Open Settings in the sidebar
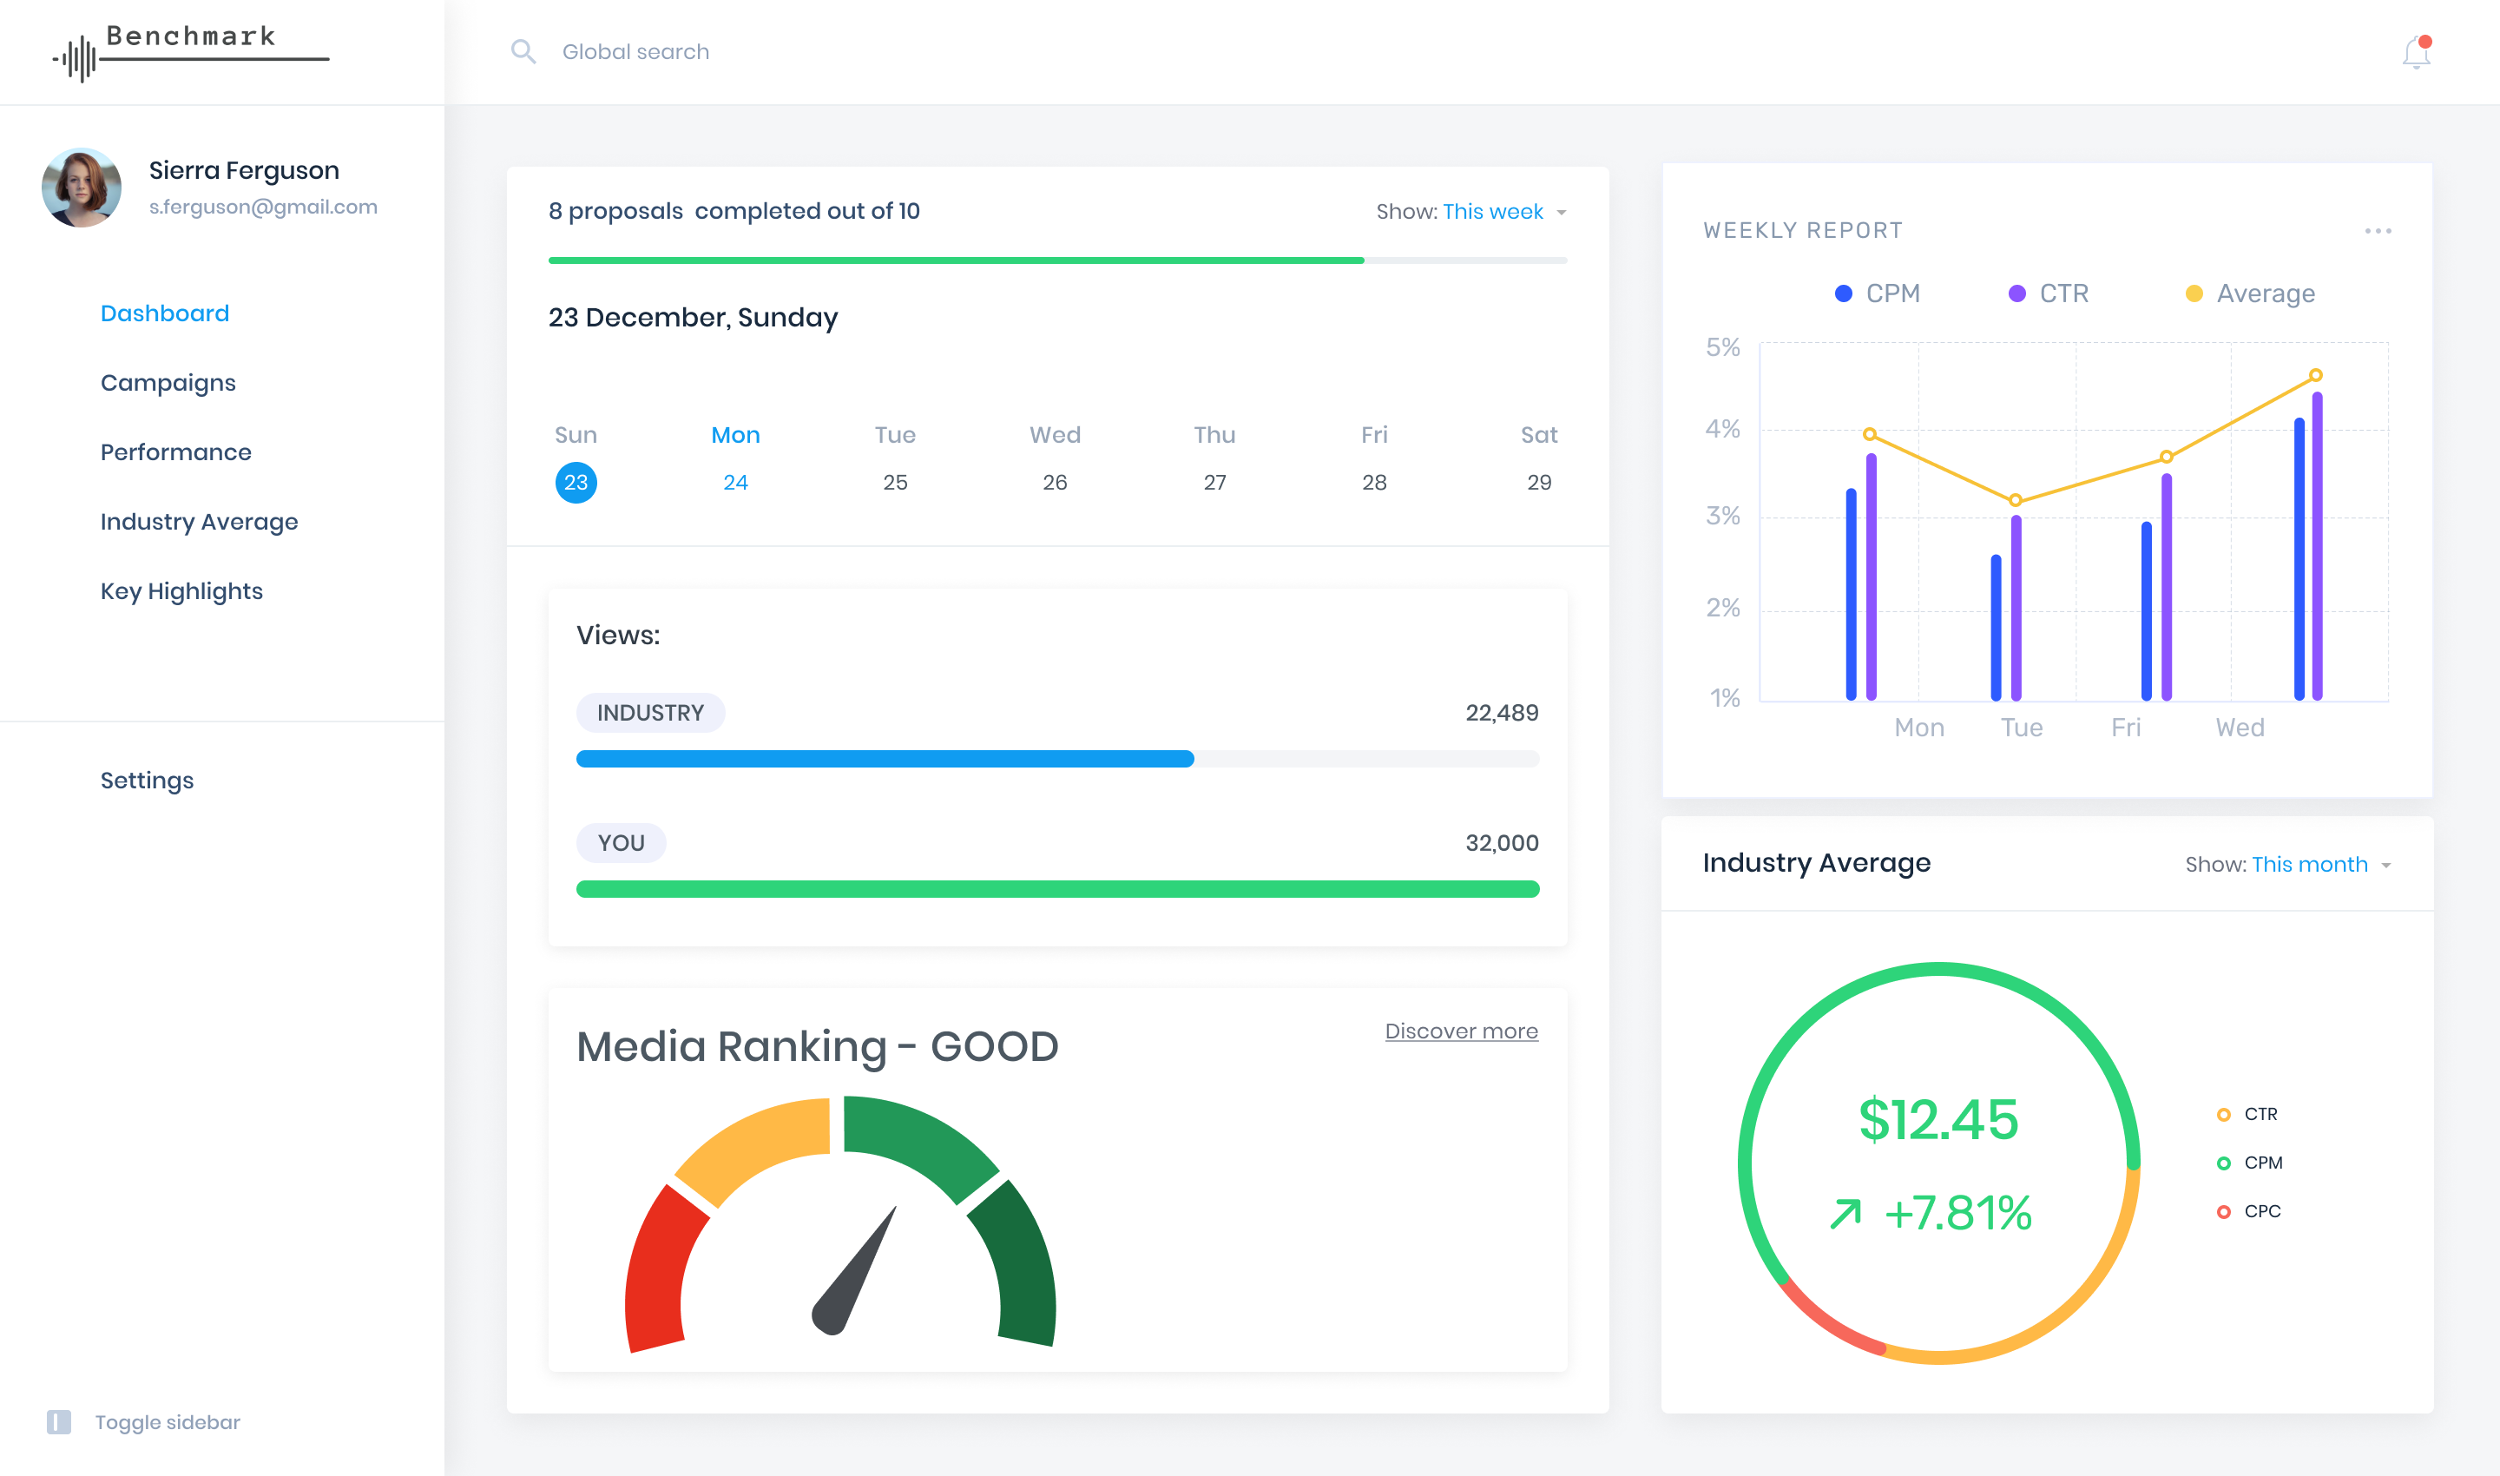 (148, 781)
